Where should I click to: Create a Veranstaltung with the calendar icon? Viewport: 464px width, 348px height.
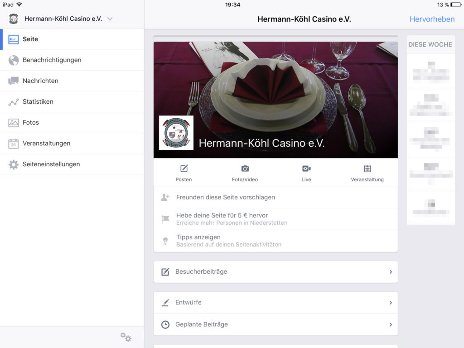coord(367,169)
